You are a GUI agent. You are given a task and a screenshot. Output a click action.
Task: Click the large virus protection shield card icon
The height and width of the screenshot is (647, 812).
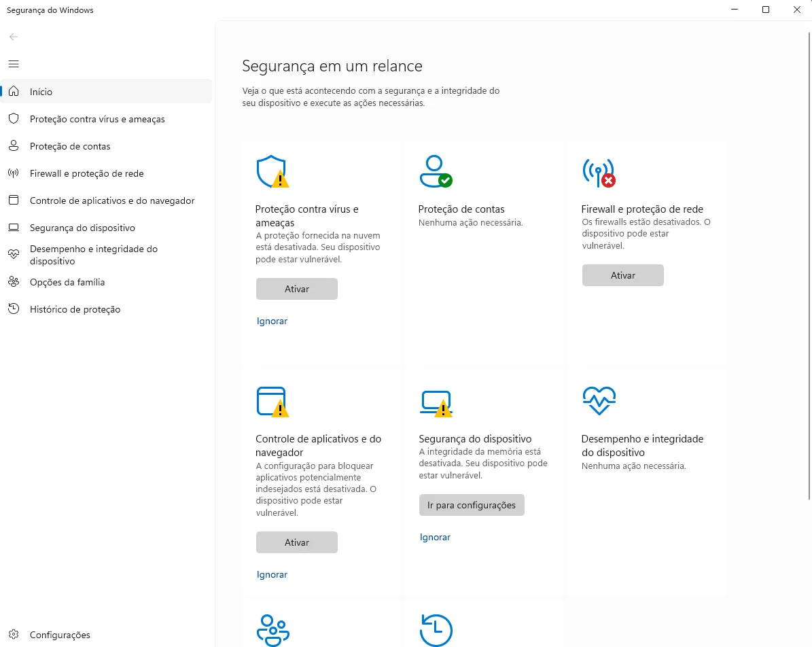point(272,171)
